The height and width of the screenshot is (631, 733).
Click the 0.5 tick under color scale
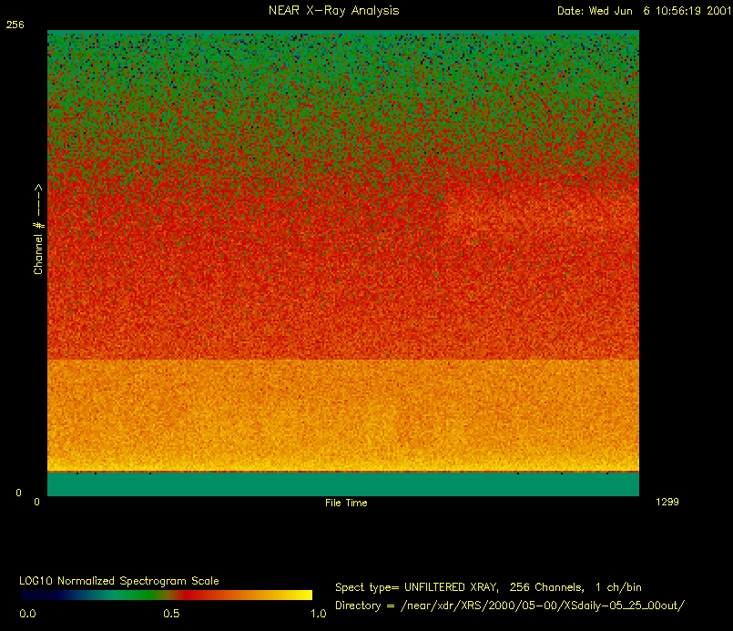click(169, 614)
